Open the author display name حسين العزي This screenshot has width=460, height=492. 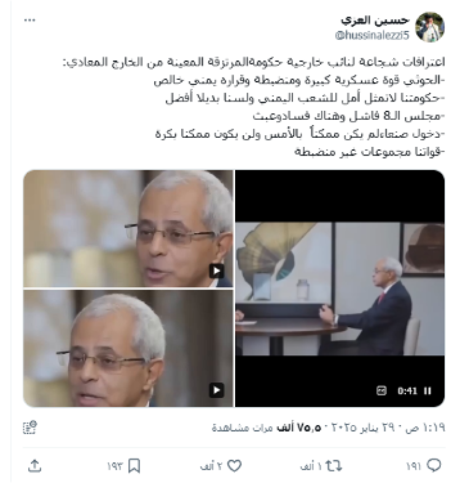point(375,20)
